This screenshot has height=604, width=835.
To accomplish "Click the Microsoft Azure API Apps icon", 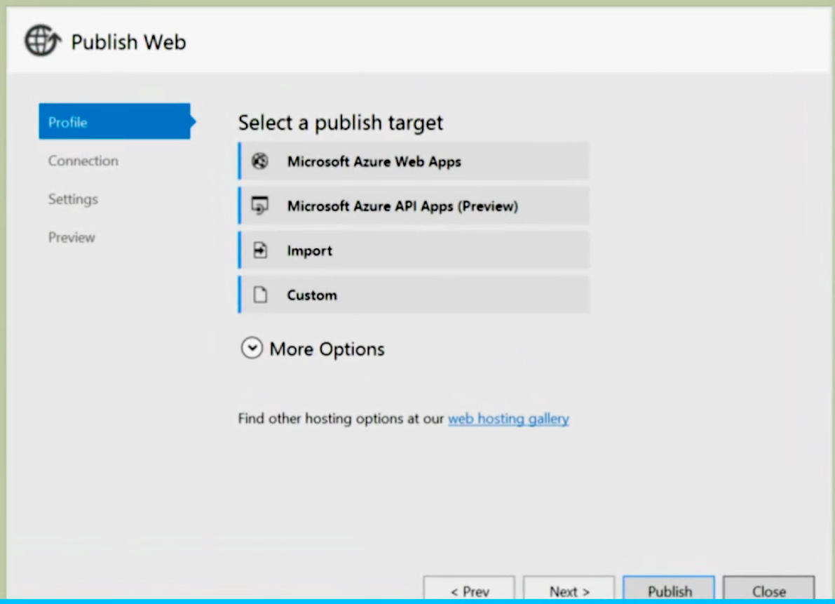I will (259, 206).
